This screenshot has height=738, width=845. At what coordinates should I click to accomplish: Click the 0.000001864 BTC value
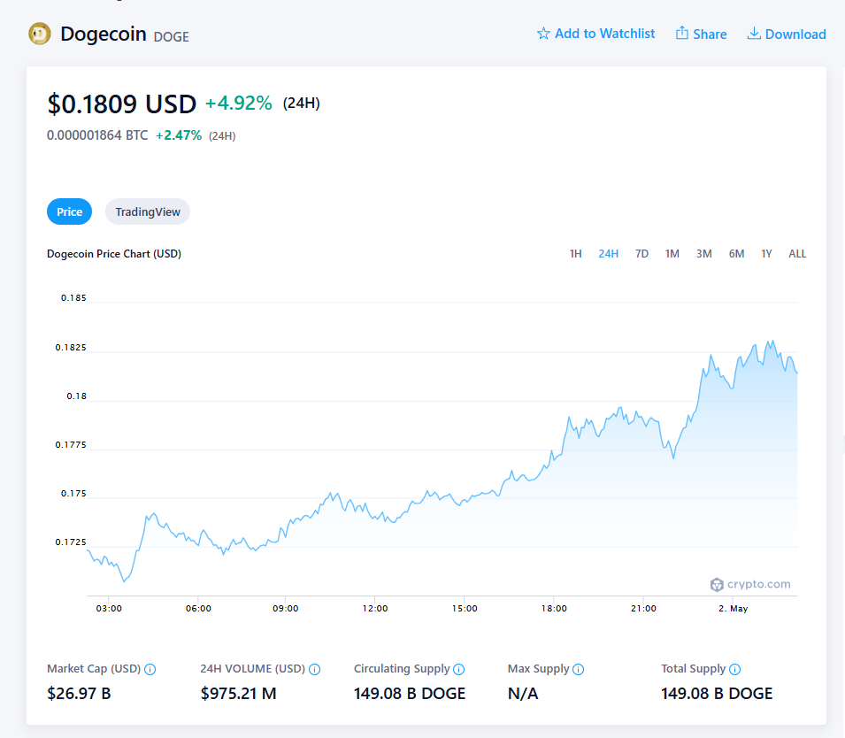click(97, 135)
